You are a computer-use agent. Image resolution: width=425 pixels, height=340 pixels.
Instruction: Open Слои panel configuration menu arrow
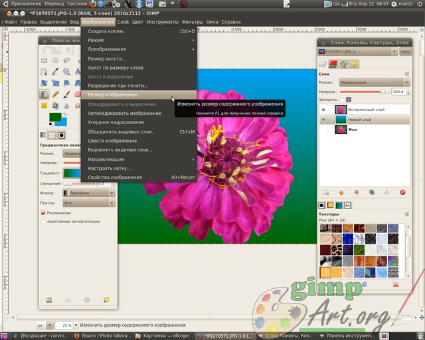click(x=407, y=74)
